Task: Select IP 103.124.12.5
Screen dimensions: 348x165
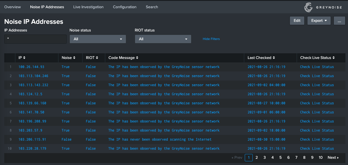Action: coord(30,94)
